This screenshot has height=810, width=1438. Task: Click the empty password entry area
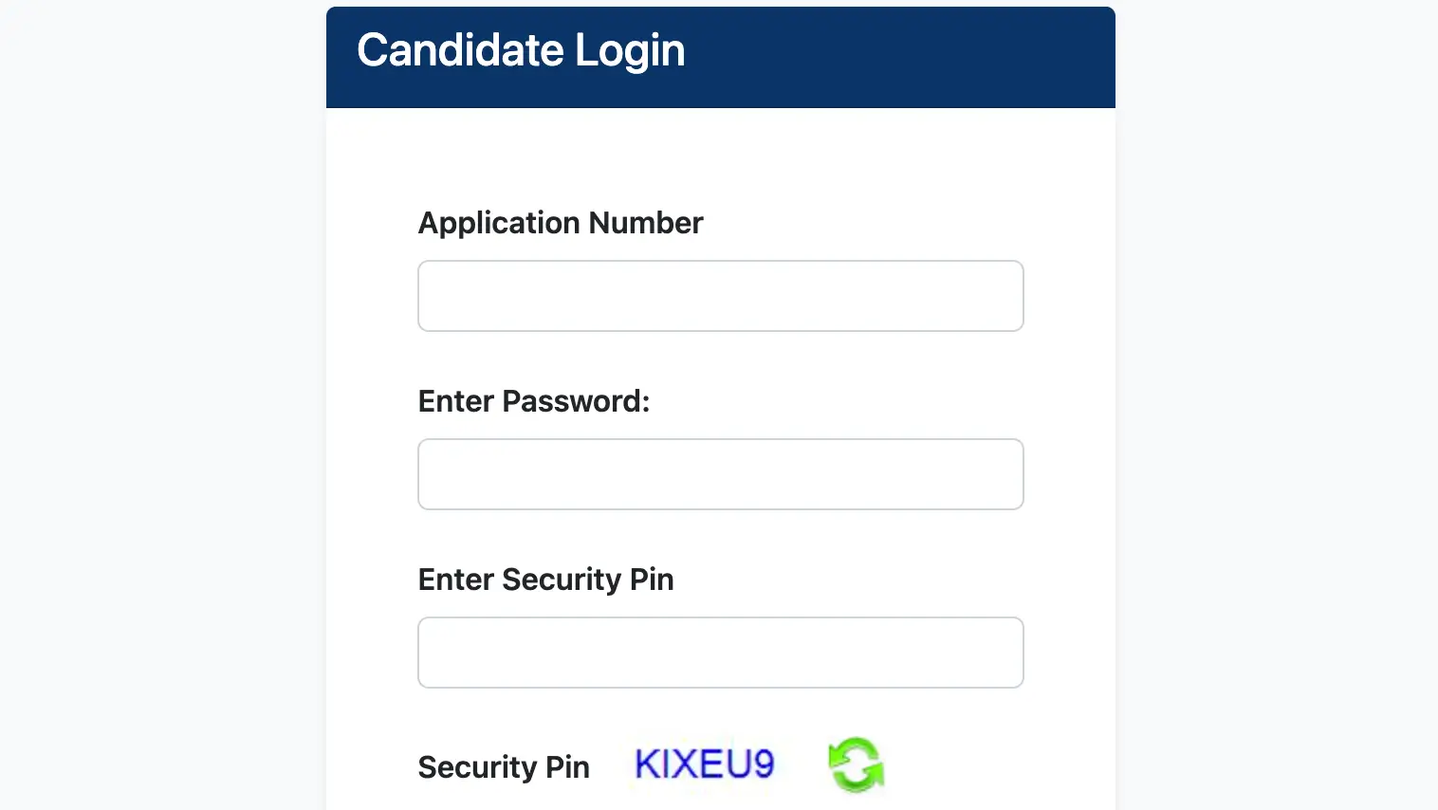(x=720, y=473)
